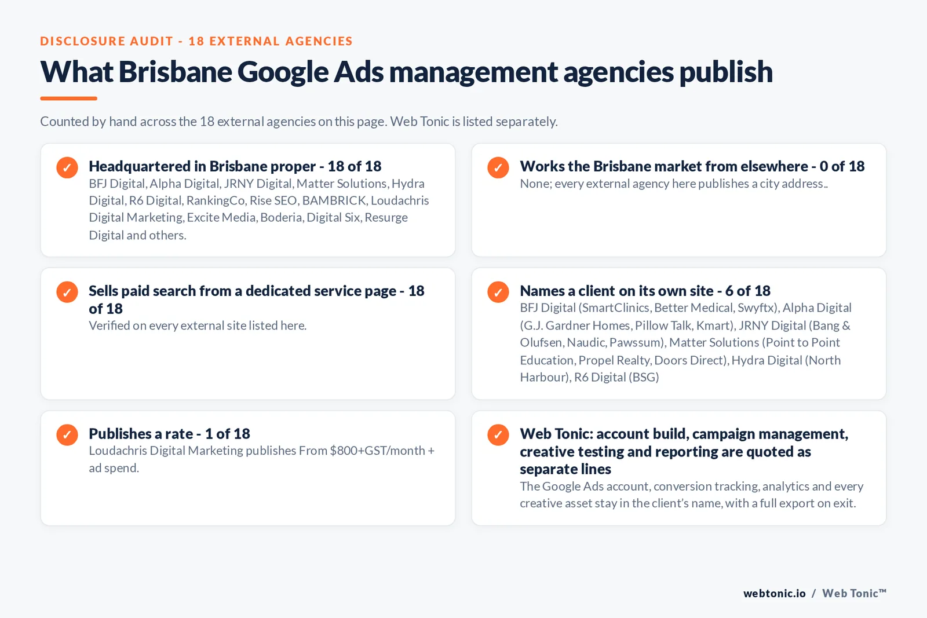Click the checkmark icon beside Web Tonic account build
Viewport: 927px width, 618px height.
[498, 435]
